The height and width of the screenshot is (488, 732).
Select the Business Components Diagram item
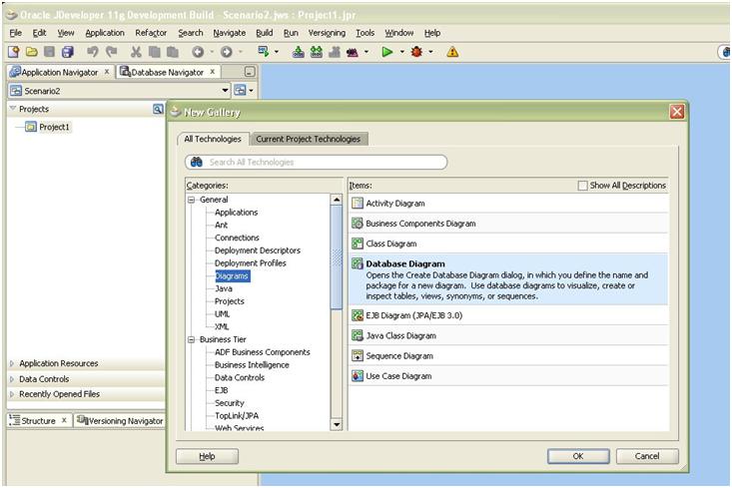click(x=508, y=224)
